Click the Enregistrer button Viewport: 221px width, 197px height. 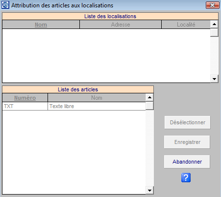pos(187,142)
